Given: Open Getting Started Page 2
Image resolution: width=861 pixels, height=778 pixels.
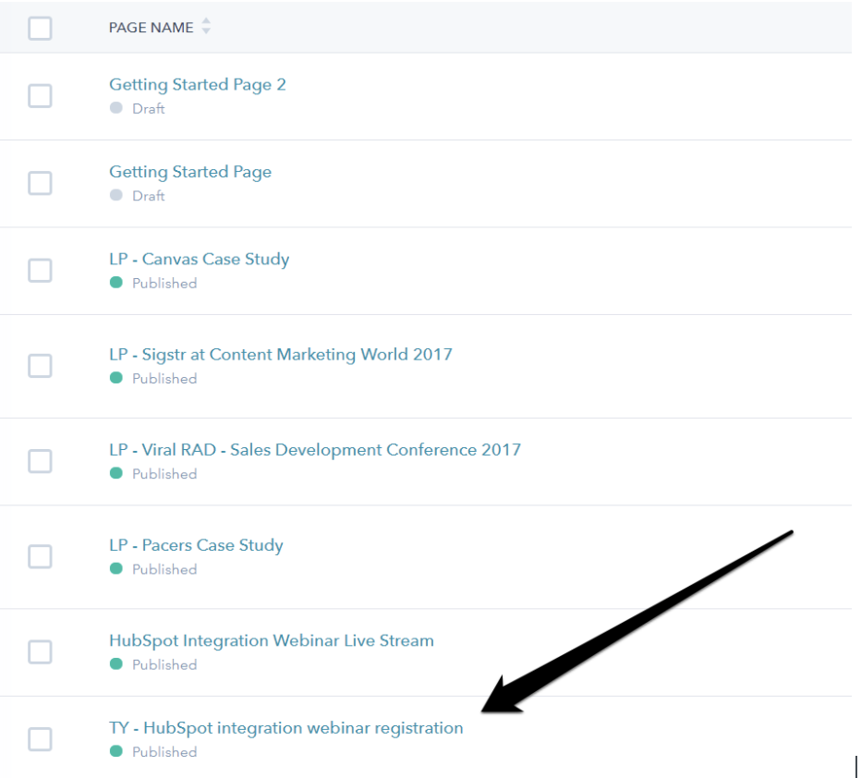Looking at the screenshot, I should pos(198,85).
